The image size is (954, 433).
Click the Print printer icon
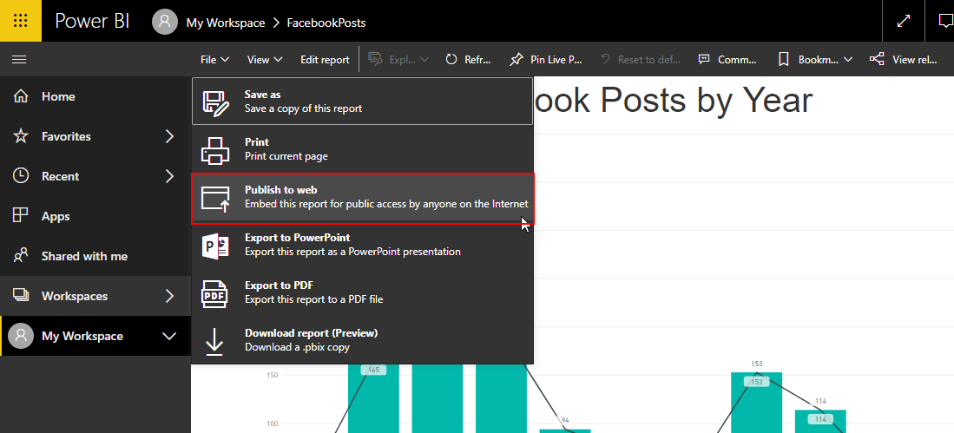tap(215, 150)
